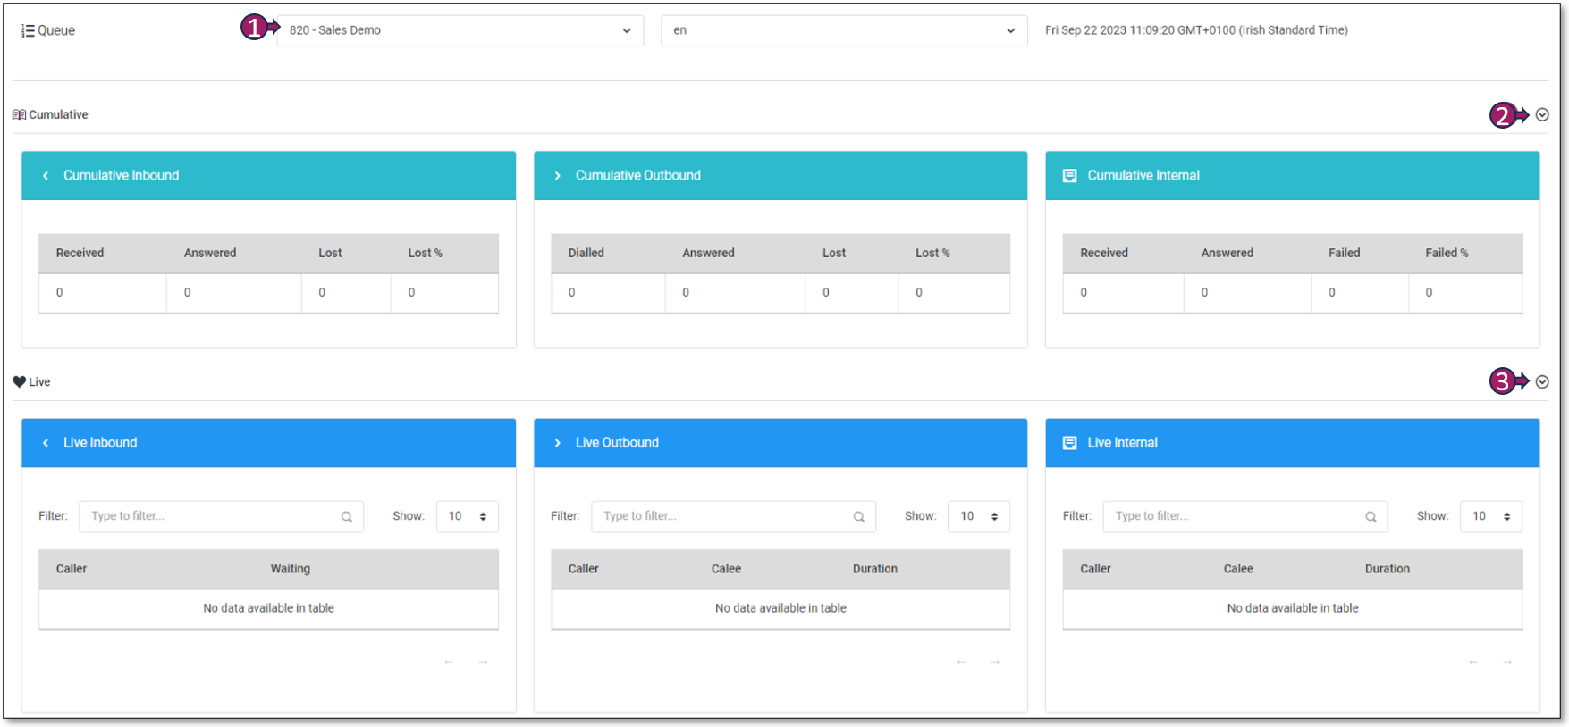Screen dimensions: 1569x727
Task: Click the Live Internal panel icon
Action: click(1069, 443)
